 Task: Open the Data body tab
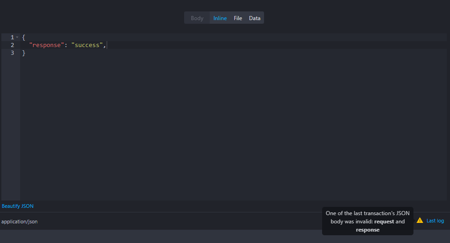coord(254,18)
